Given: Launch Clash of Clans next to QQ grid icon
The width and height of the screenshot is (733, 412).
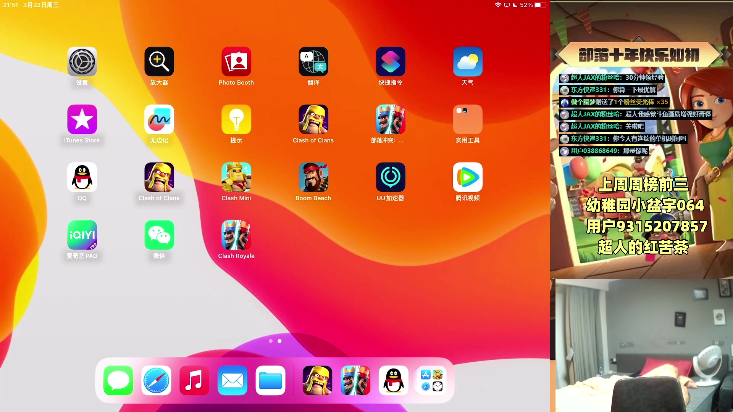Looking at the screenshot, I should pyautogui.click(x=159, y=177).
